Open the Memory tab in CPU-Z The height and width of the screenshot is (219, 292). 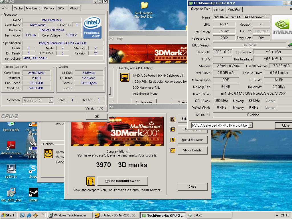coord(49,8)
